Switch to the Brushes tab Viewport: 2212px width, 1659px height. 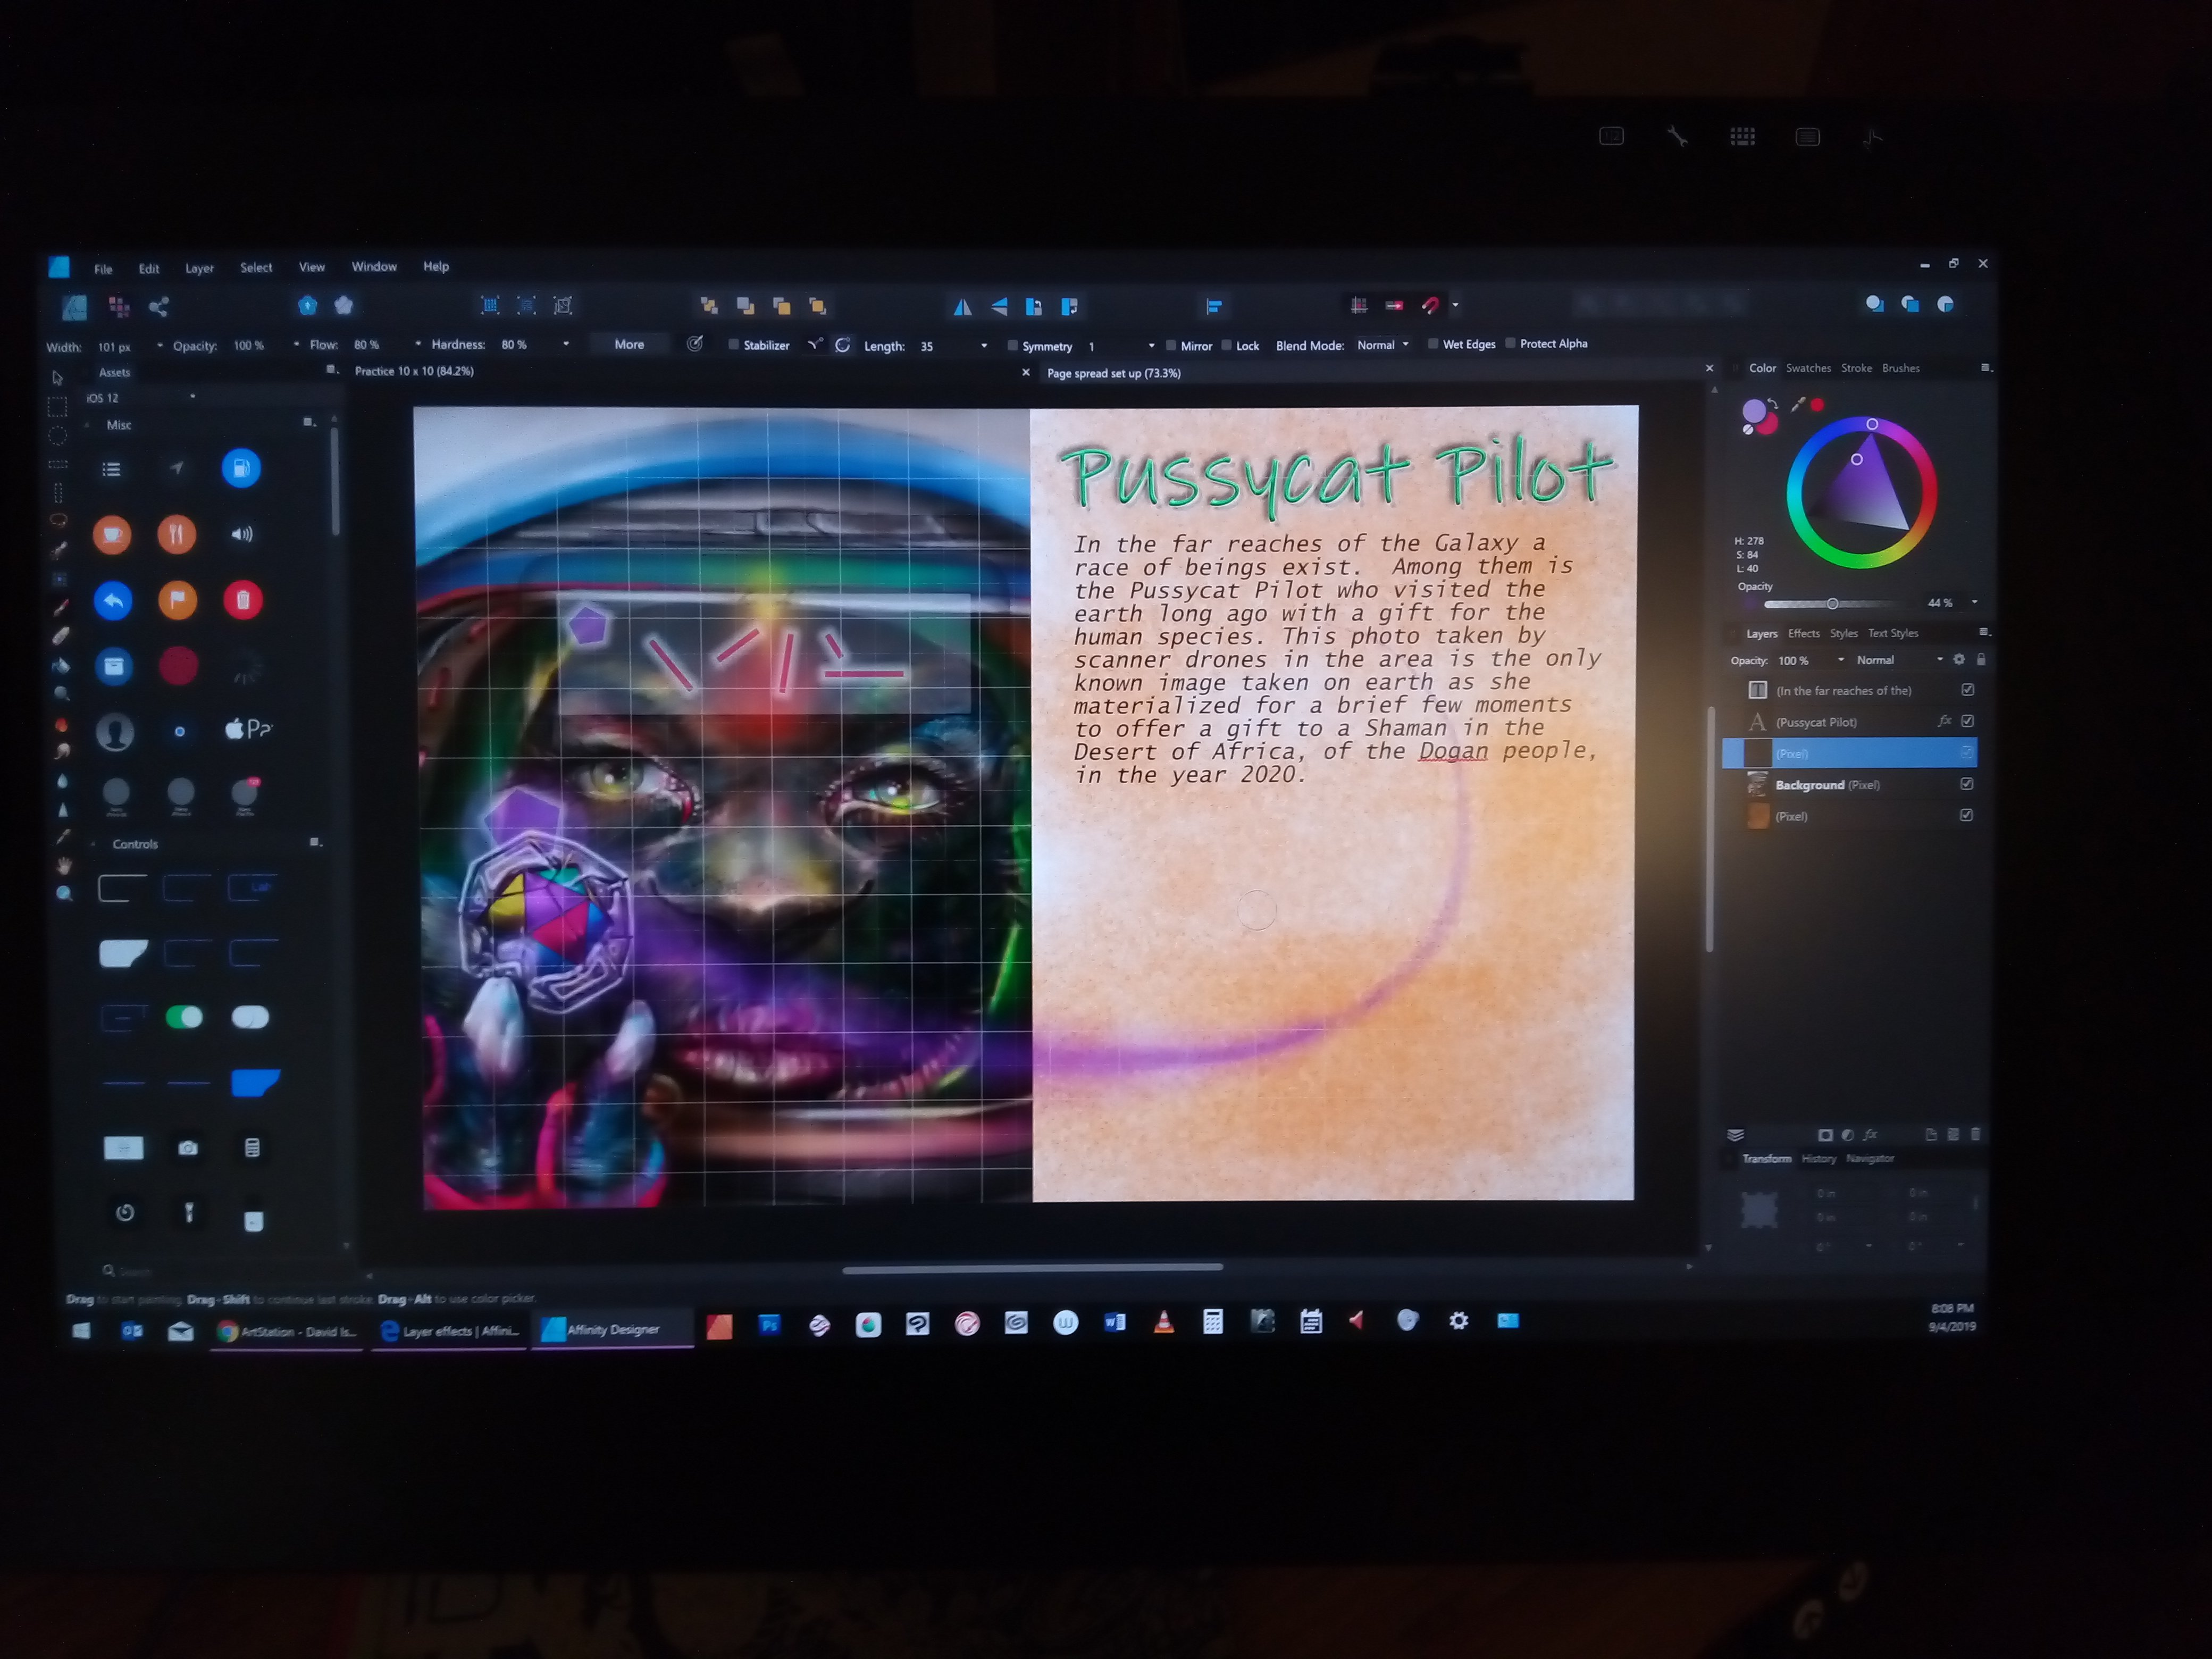pos(1900,368)
